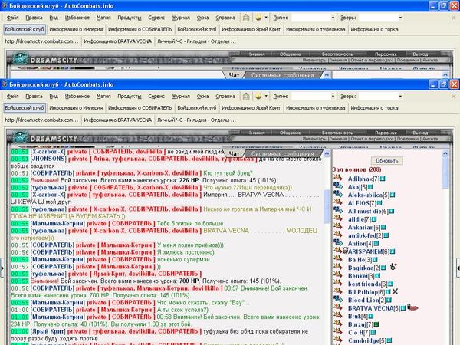The image size is (460, 345).
Task: Open the info icon after Benkei[3]
Action: [x=377, y=276]
